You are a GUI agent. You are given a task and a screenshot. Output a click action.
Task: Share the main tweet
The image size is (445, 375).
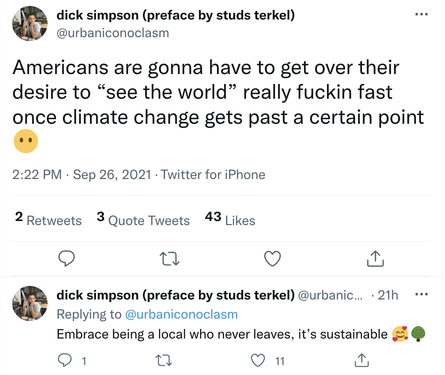(x=375, y=259)
